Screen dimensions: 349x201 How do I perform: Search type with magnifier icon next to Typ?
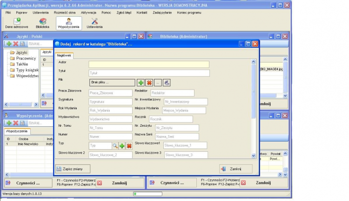point(115,146)
